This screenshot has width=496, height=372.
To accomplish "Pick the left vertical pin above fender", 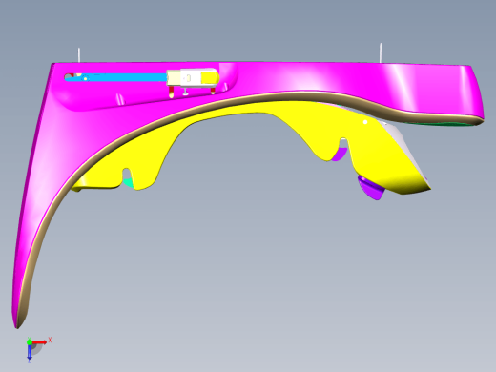I will tap(79, 55).
